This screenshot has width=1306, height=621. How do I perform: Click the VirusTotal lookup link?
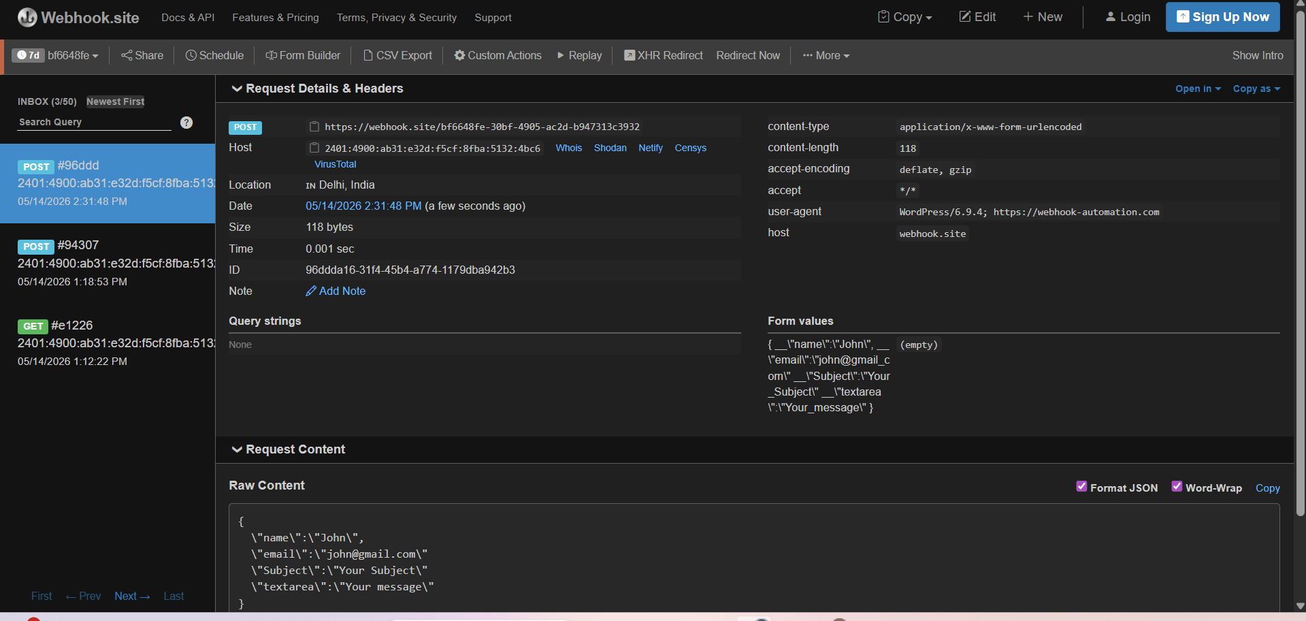point(336,164)
